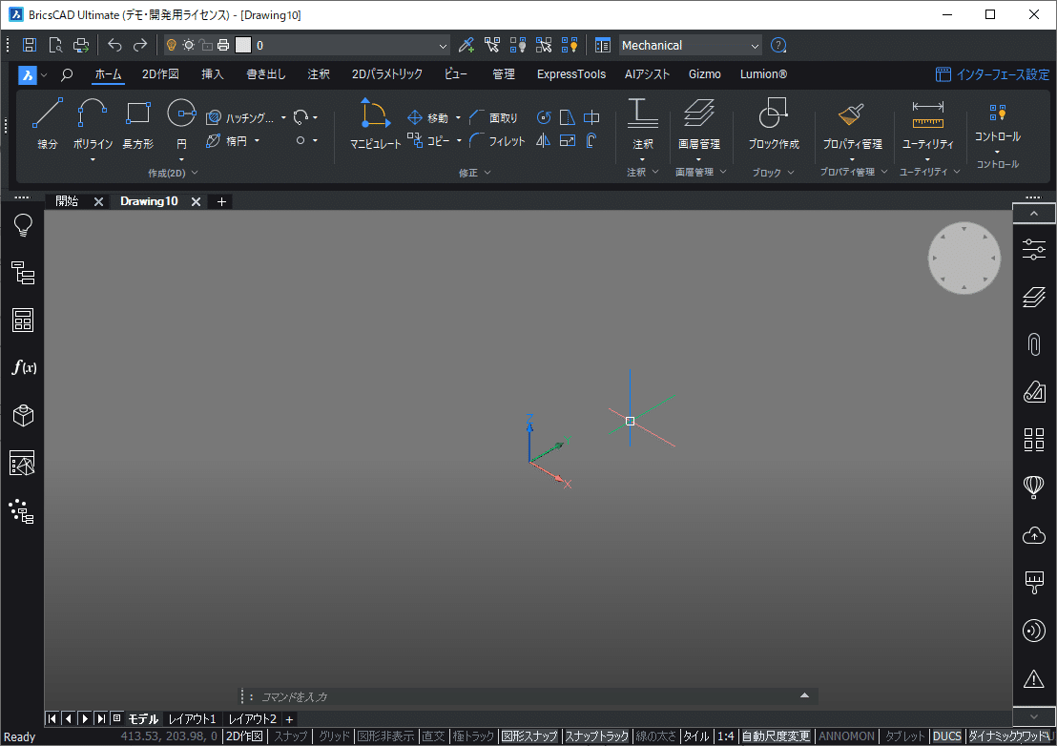Toggle 直交 (Ortho) mode in status bar
The image size is (1057, 746).
pos(433,736)
